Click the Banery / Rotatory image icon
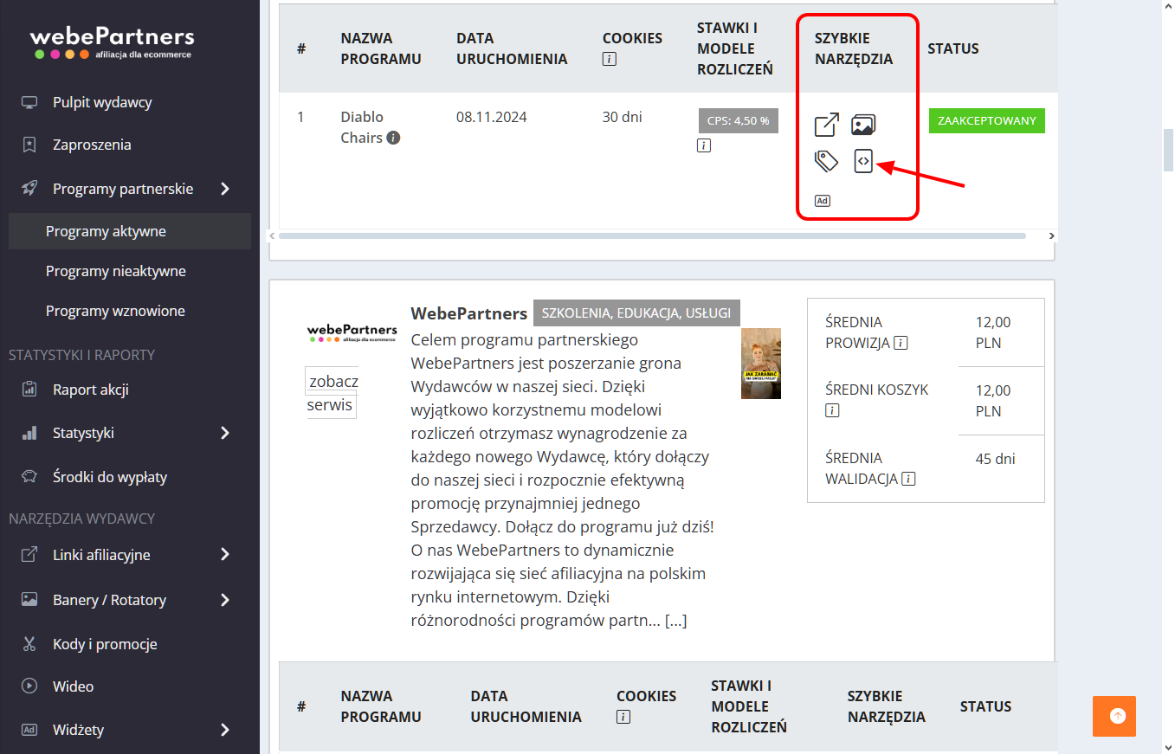 [x=29, y=600]
